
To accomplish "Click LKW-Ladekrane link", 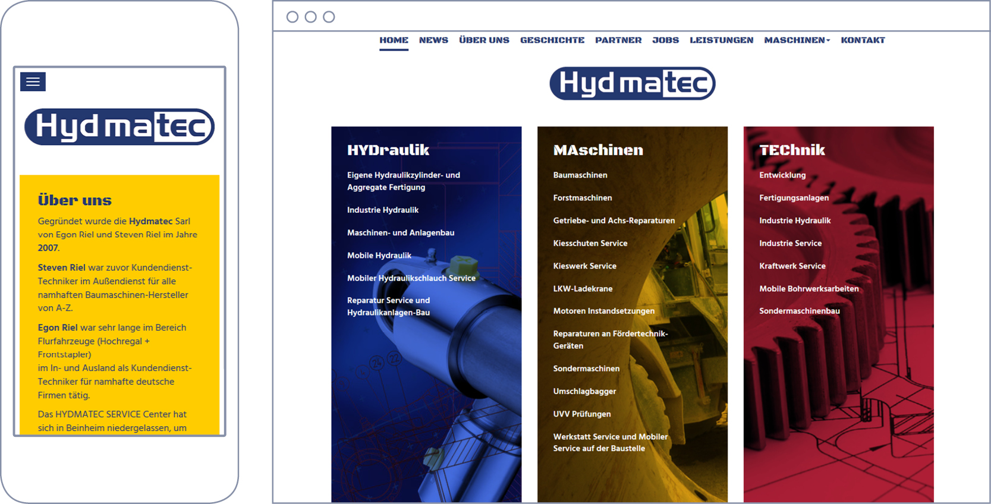I will (x=583, y=289).
